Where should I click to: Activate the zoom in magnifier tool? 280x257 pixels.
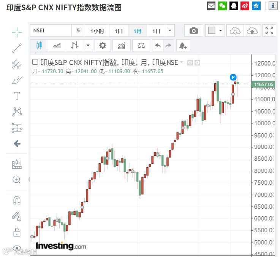pos(17,179)
